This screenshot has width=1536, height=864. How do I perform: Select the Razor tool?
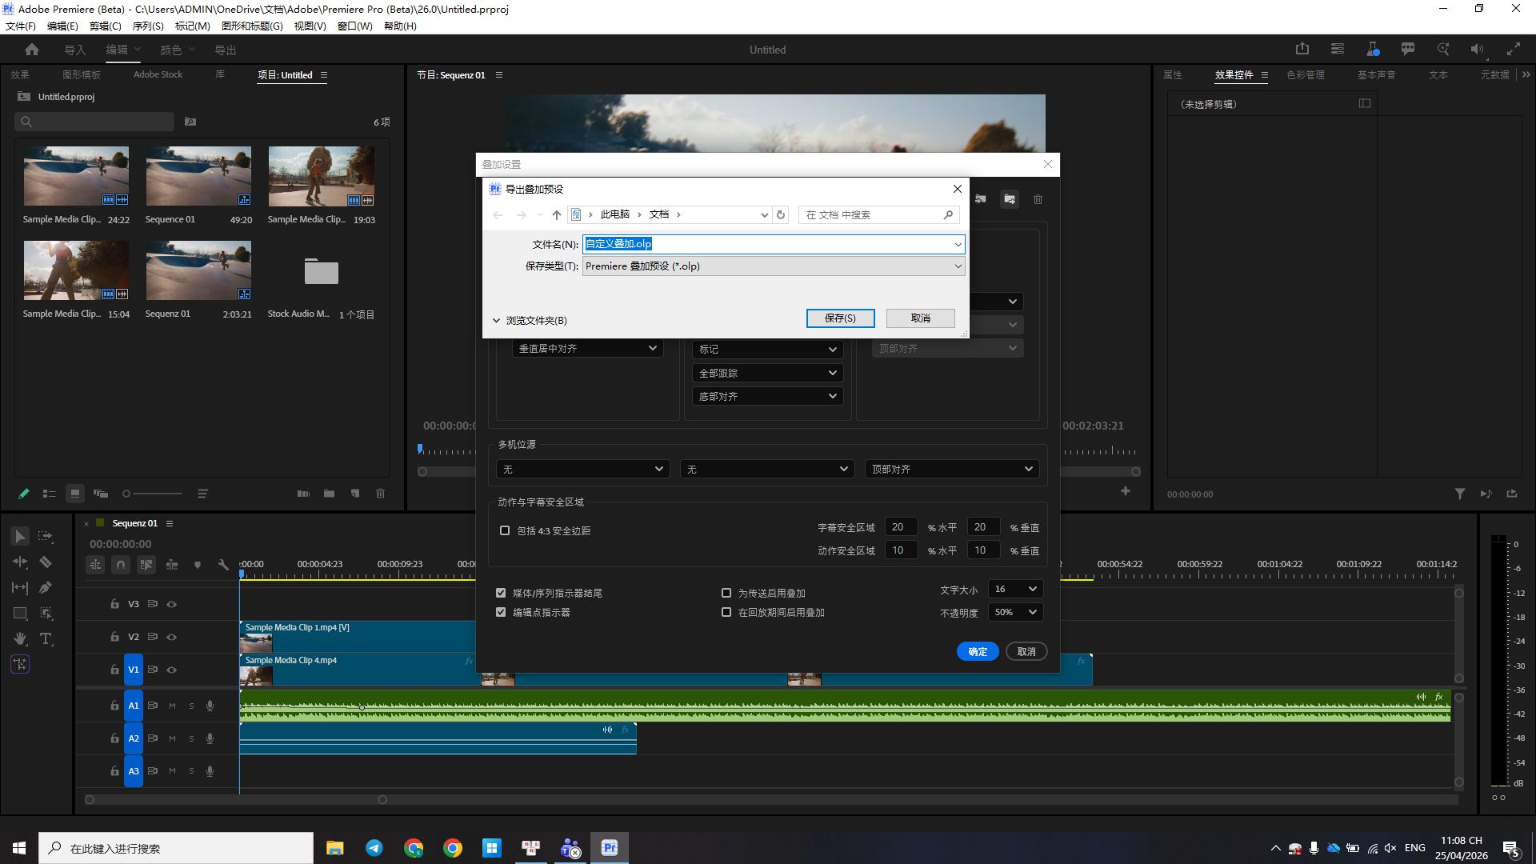pos(46,562)
